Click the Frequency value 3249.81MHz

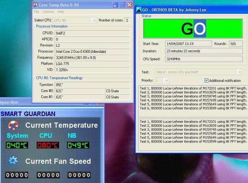(92, 58)
